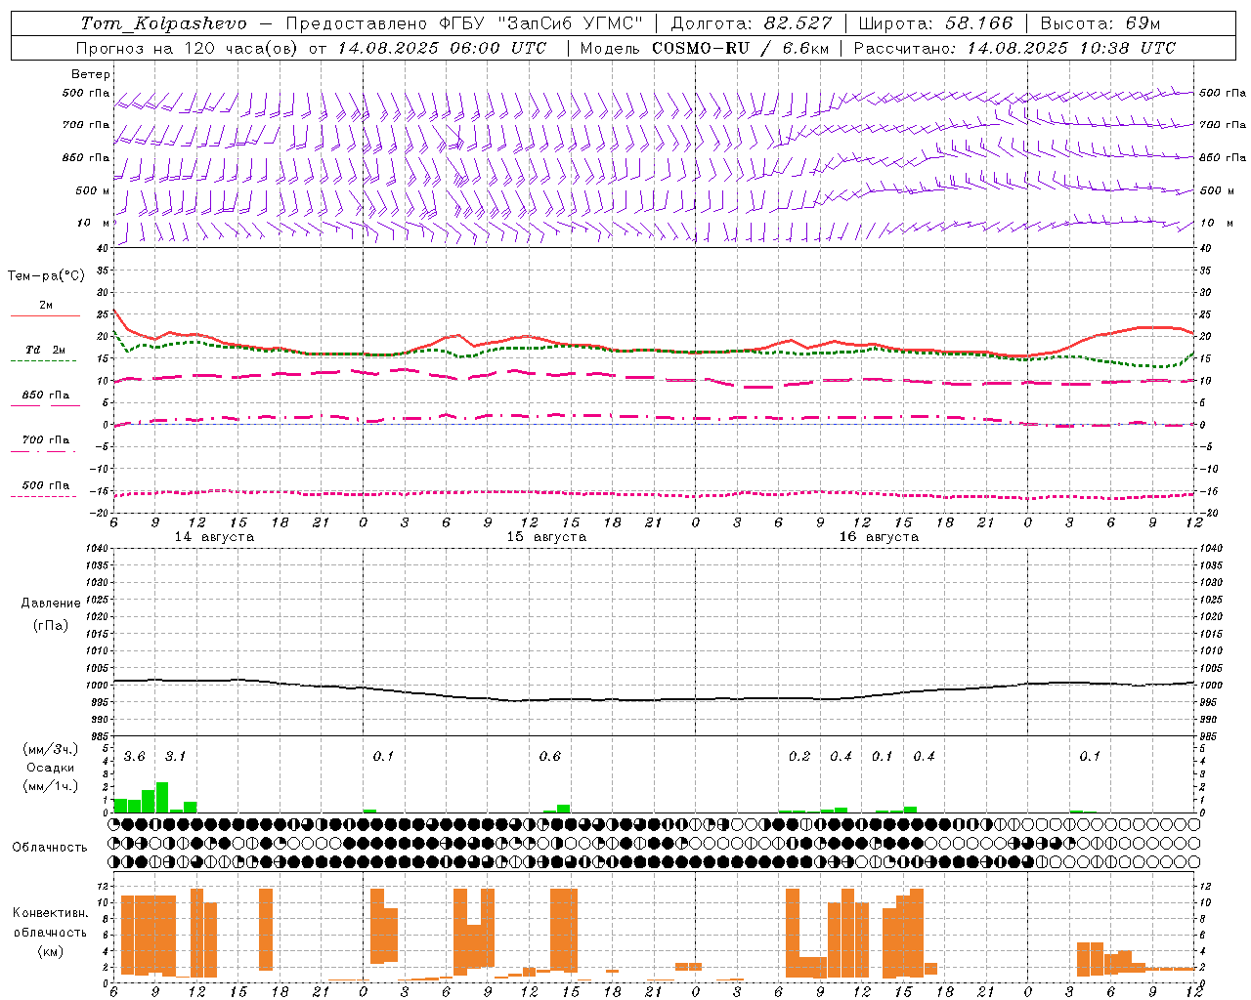
Task: Click the Прогноз на 120 часа(ов) text
Action: coord(188,48)
